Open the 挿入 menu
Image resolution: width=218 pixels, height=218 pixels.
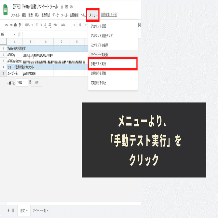coord(37,15)
